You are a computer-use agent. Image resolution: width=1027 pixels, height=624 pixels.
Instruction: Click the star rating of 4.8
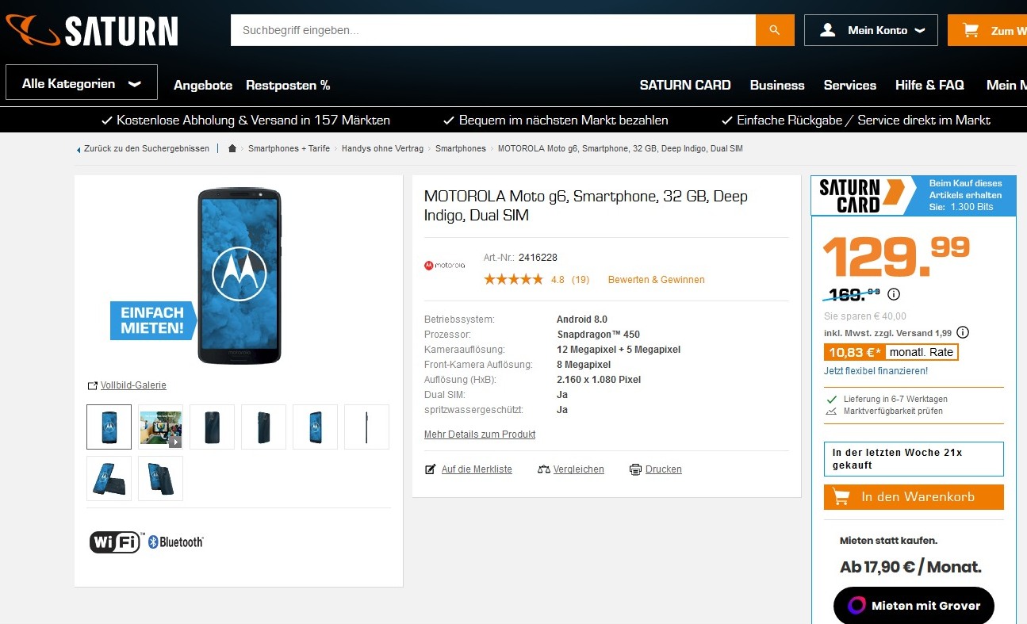pyautogui.click(x=513, y=279)
